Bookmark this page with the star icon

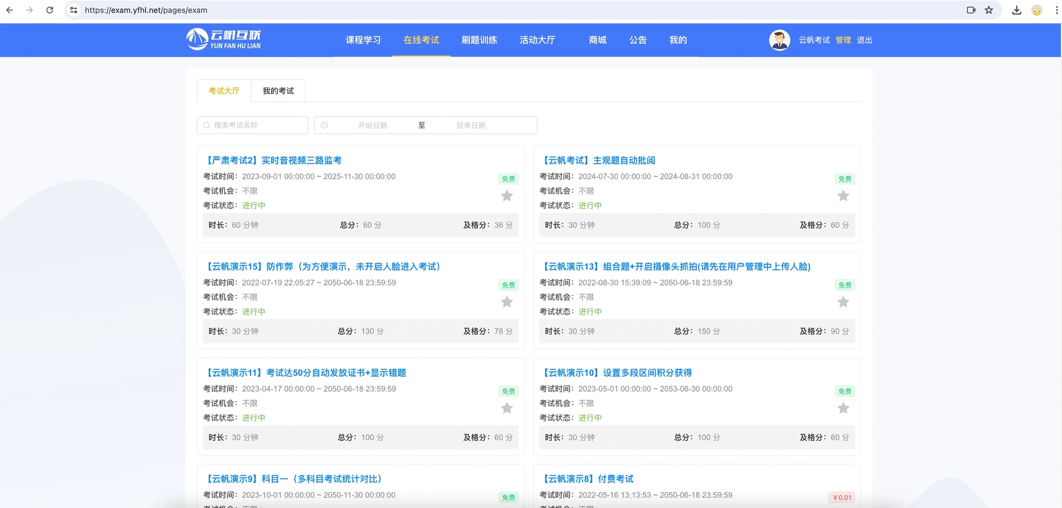pyautogui.click(x=989, y=10)
